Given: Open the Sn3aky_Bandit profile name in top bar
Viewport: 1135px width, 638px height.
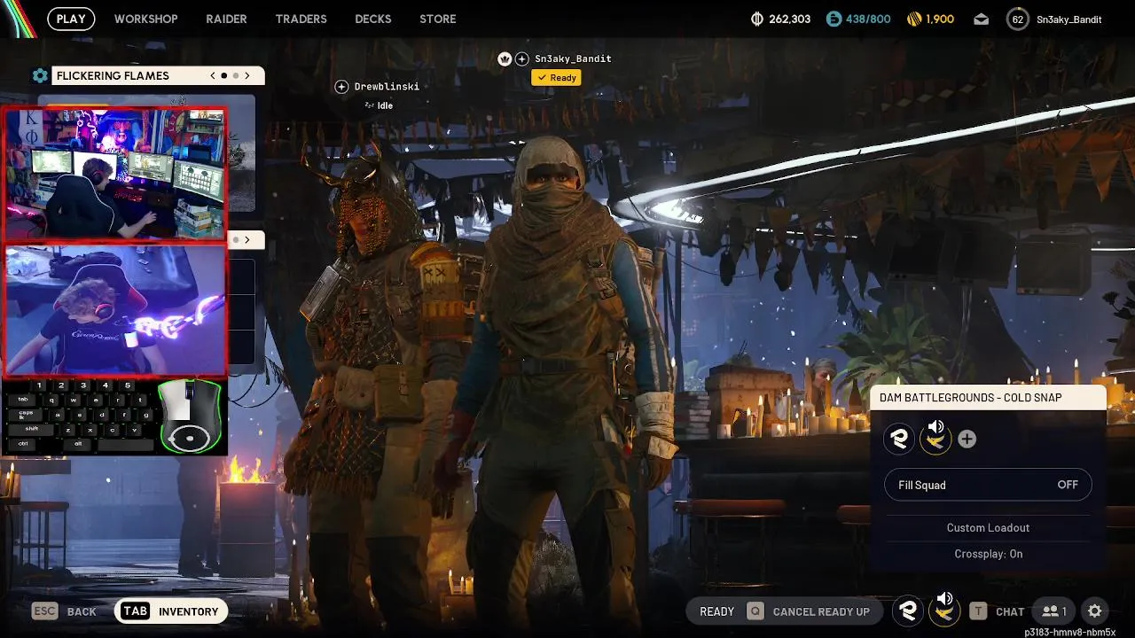Looking at the screenshot, I should pos(1068,19).
